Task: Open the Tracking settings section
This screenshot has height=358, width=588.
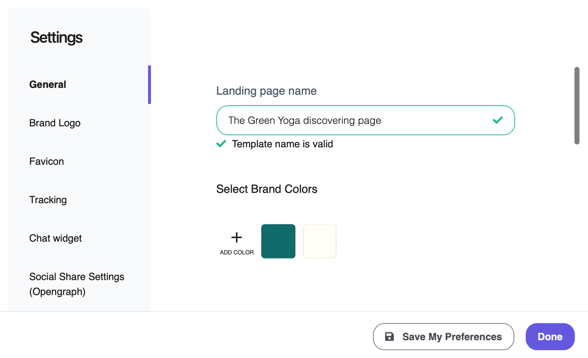Action: click(48, 200)
